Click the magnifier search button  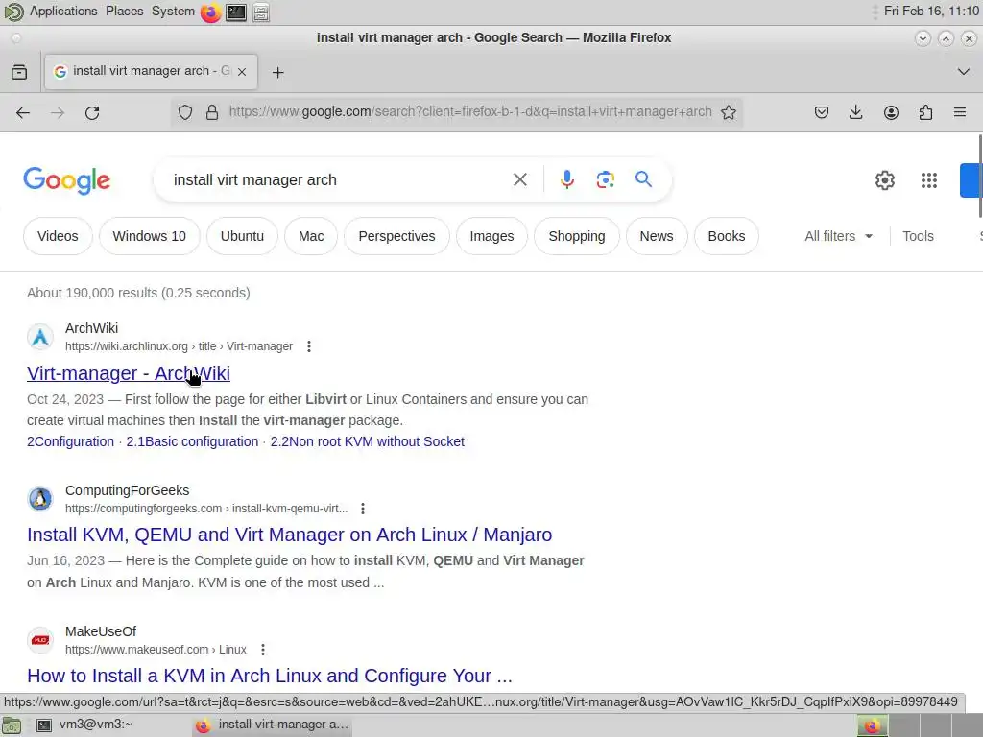pos(643,179)
